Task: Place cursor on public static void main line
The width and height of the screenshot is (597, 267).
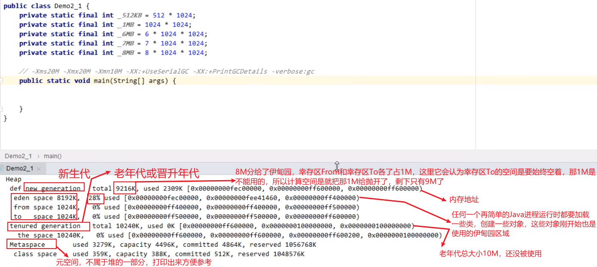Action: coord(98,81)
